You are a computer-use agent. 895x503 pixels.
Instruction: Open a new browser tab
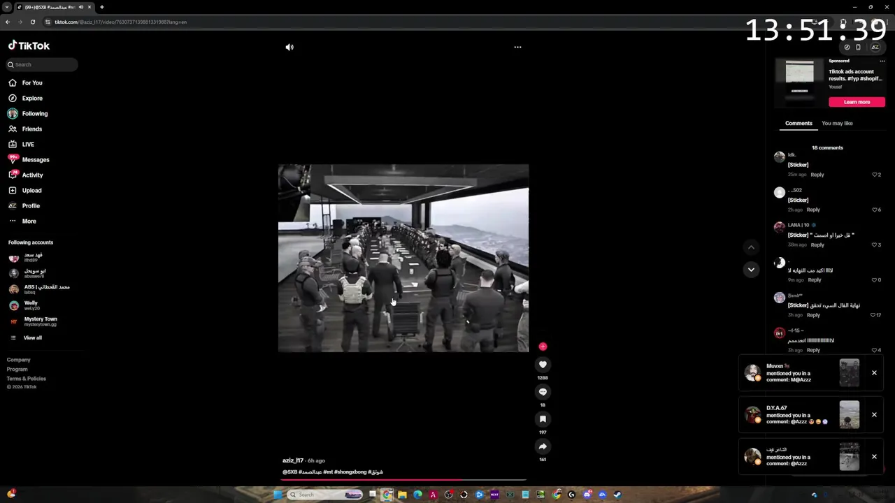[x=101, y=7]
